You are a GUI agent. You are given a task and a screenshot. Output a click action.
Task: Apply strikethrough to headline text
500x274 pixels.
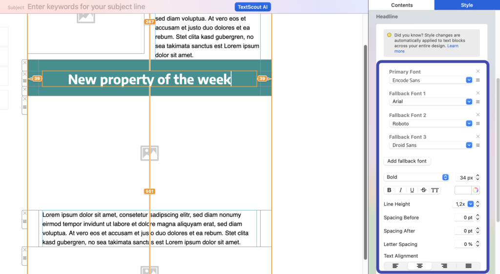[x=423, y=190]
